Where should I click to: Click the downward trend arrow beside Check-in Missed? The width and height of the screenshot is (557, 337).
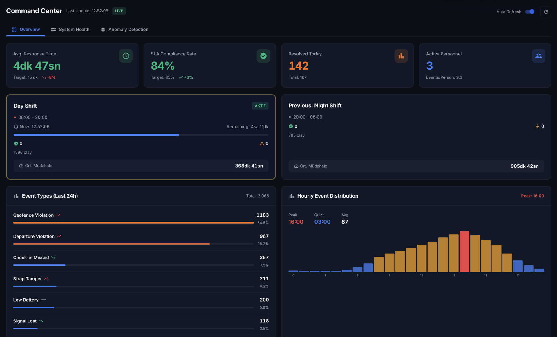click(54, 257)
